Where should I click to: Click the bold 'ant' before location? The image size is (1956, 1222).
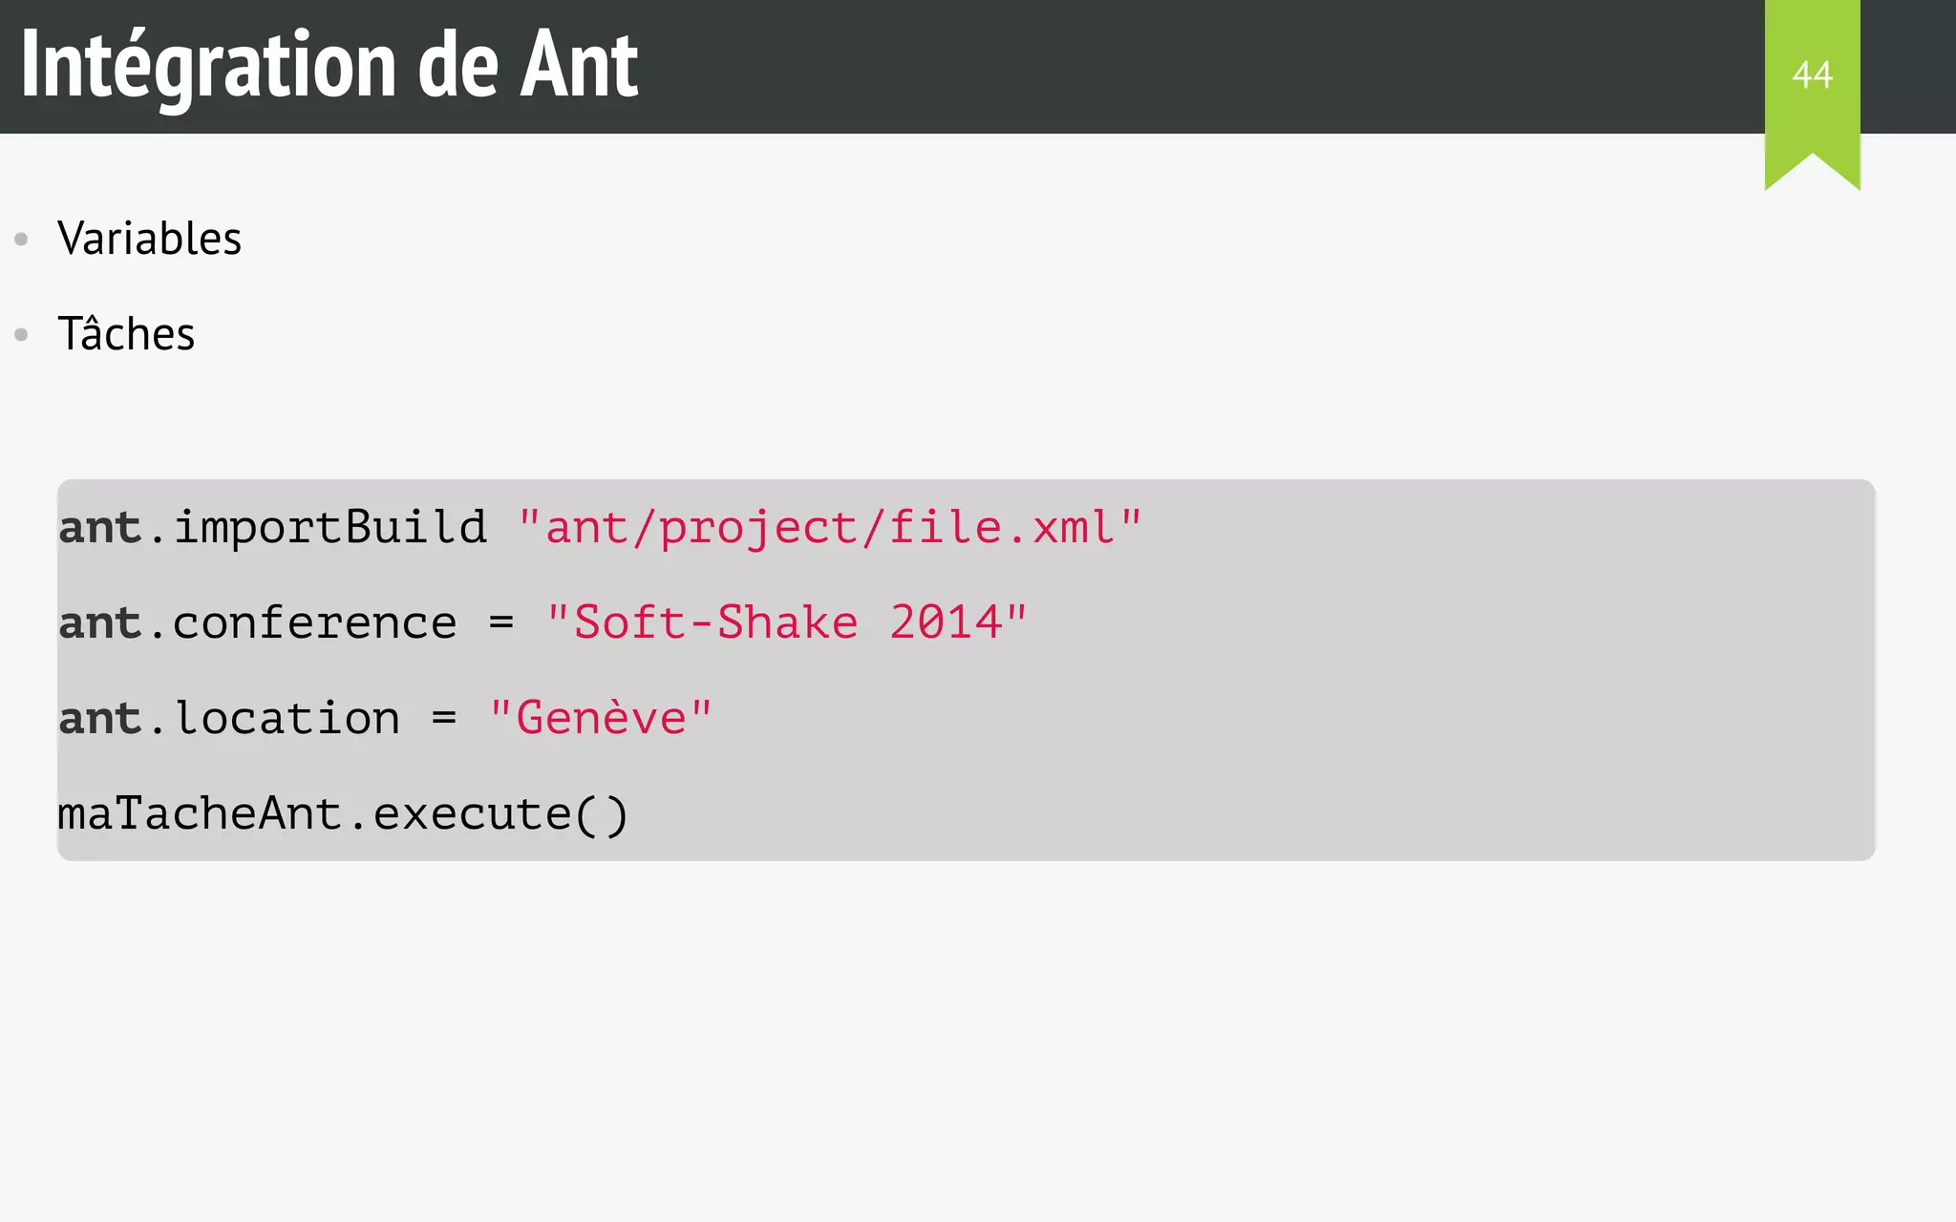point(99,718)
